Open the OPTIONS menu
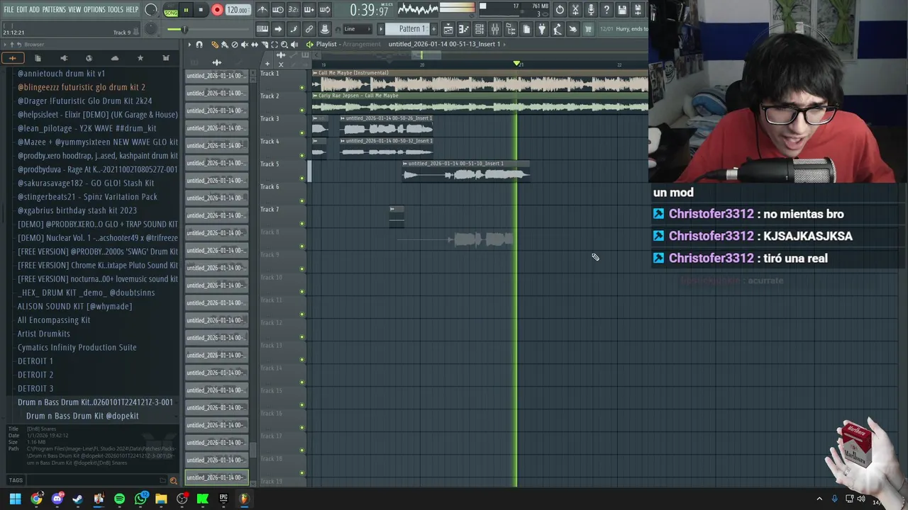 point(94,9)
